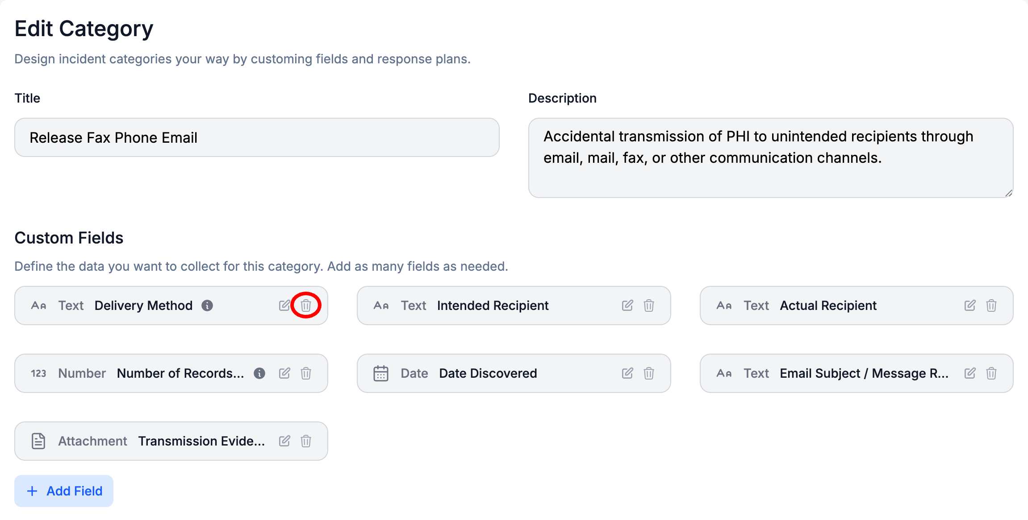Edit the Delivery Method field

click(x=284, y=305)
